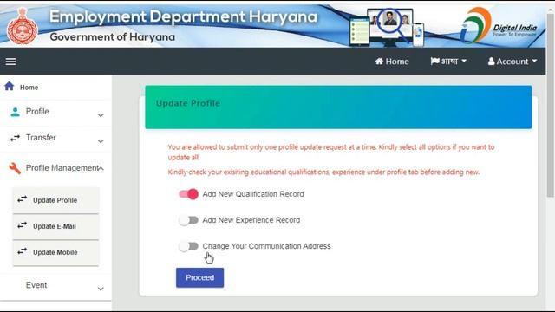Select the Event sidebar menu label

tap(36, 285)
